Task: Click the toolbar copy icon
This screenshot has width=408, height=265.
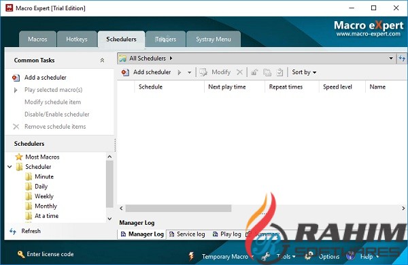Action: 267,72
